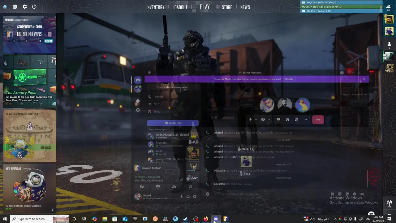Click the Discord chat scrollbar
This screenshot has width=396, height=223.
tap(367, 179)
